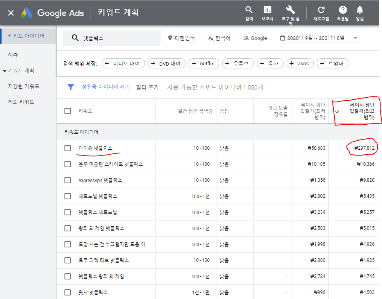
Task: Open the reports (보고서) icon
Action: [x=267, y=10]
